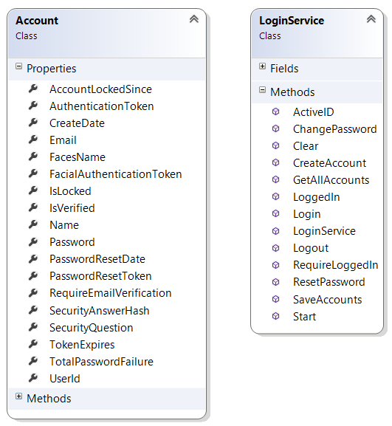Click the wrench icon next to UserId

33,378
